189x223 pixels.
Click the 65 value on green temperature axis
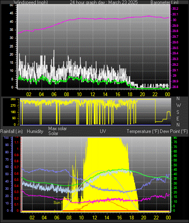(x=175, y=151)
